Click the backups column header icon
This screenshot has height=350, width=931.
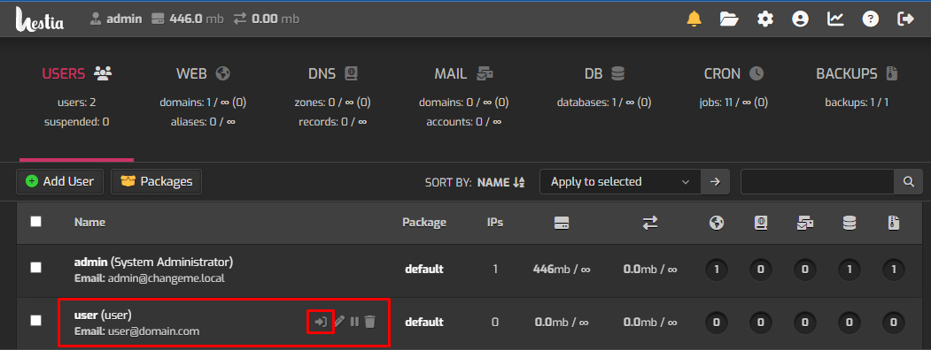click(894, 223)
